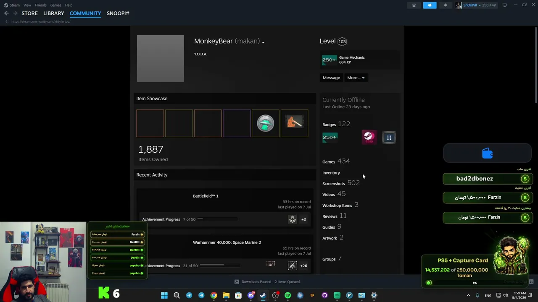Expand the MonkeyBear name history dropdown arrow
Image resolution: width=538 pixels, height=302 pixels.
(263, 42)
